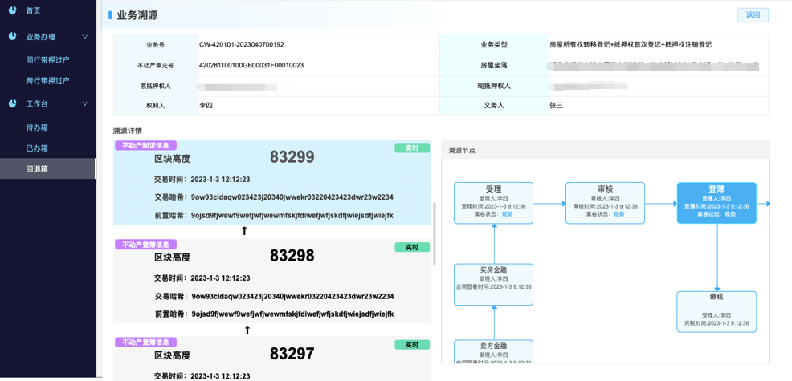Click the 实时 badge on block 83299
Screen dimensions: 792x381
click(411, 148)
